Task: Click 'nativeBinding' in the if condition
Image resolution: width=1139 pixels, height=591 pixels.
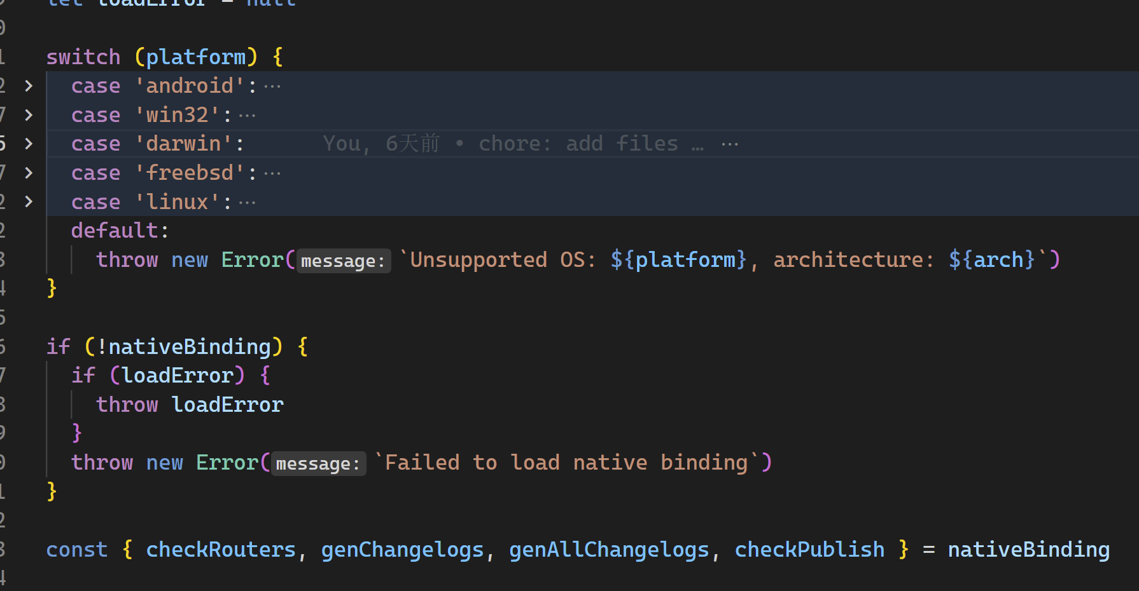Action: [190, 347]
